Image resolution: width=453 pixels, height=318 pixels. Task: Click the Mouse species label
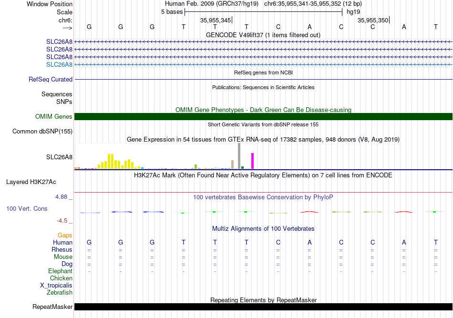tap(63, 257)
